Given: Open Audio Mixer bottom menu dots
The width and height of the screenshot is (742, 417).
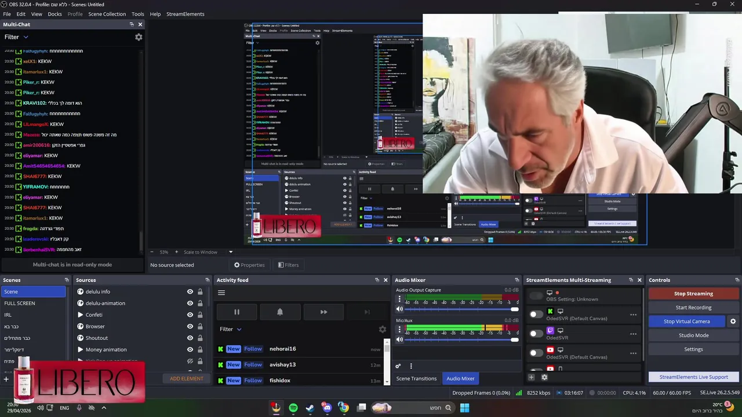Looking at the screenshot, I should coord(411,366).
